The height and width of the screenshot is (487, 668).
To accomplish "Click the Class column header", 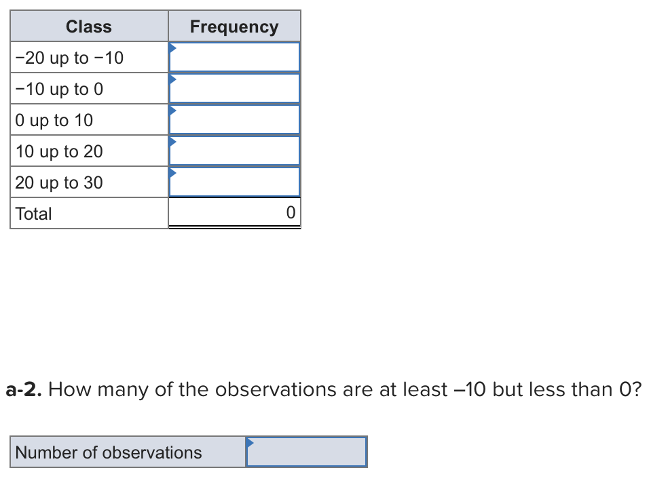I will (89, 26).
